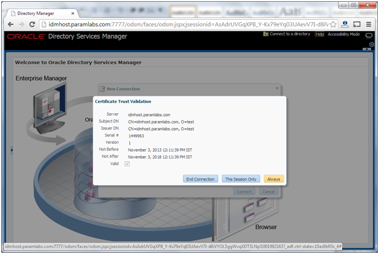
Task: Select the Directory Manager tab
Action: pos(41,13)
